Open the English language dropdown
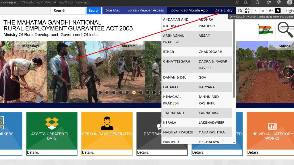 tap(289, 11)
